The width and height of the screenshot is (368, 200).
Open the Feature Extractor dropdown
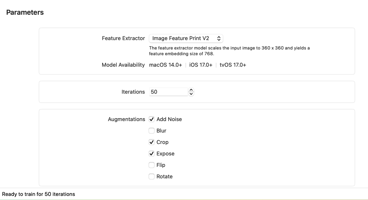point(186,38)
